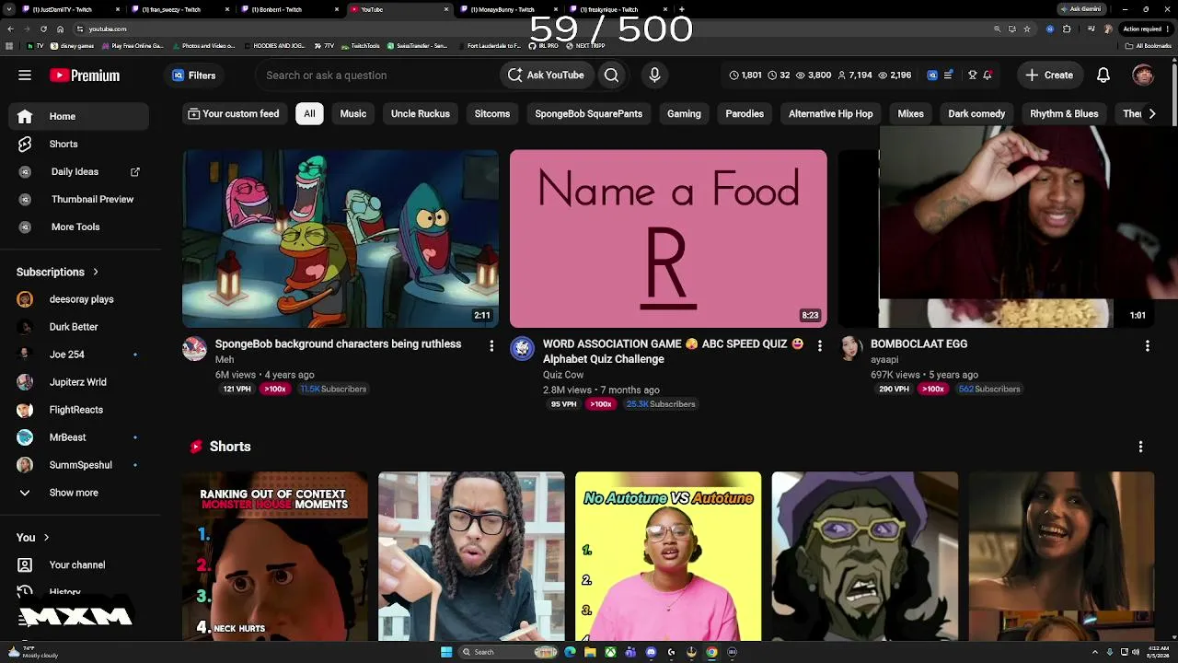Expand Show more subscriptions
This screenshot has width=1178, height=663.
coord(78,493)
